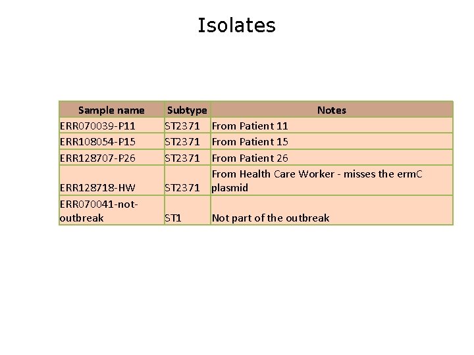This screenshot has height=355, width=474.
Task: Select ST2371 subtype in ERR108054-P15 row
Action: coord(182,141)
